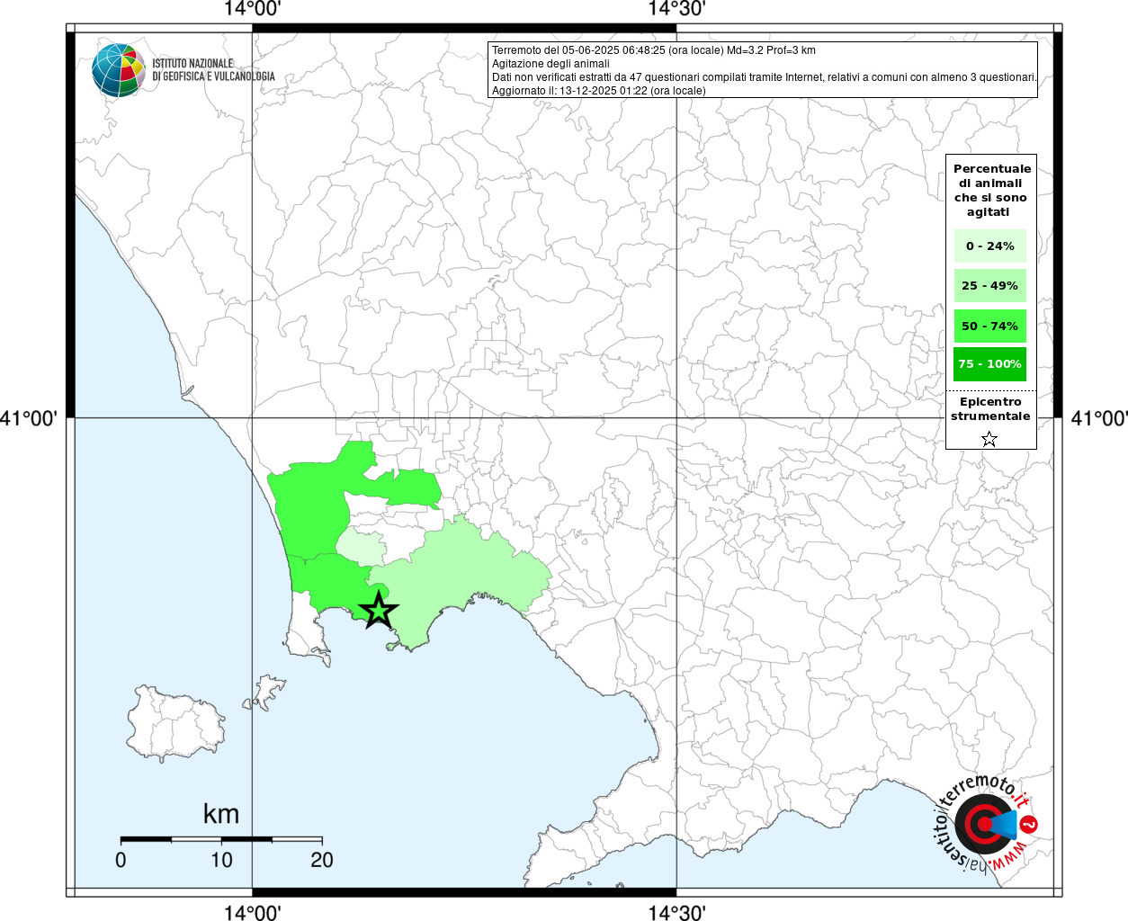
Task: Click the right 41°00' latitude label
Action: click(x=1098, y=418)
